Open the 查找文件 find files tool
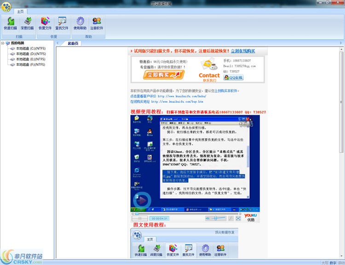The image size is (345, 265). [x=62, y=24]
